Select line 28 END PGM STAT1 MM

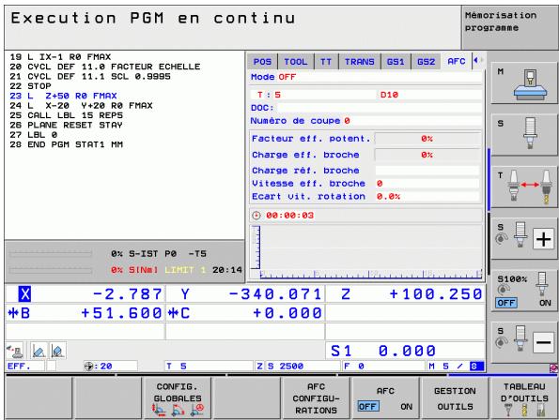coord(67,144)
